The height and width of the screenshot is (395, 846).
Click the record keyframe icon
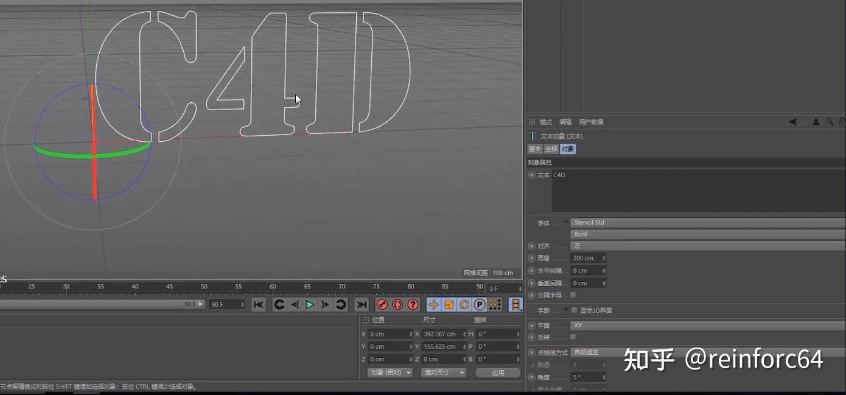coord(382,304)
